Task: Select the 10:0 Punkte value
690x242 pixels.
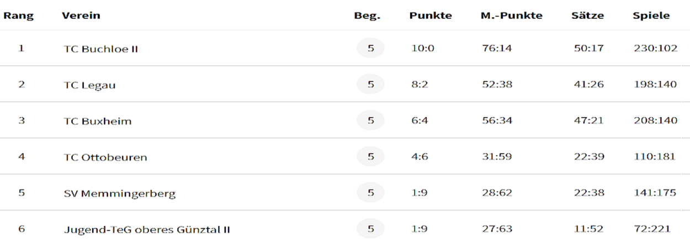Action: pyautogui.click(x=423, y=49)
